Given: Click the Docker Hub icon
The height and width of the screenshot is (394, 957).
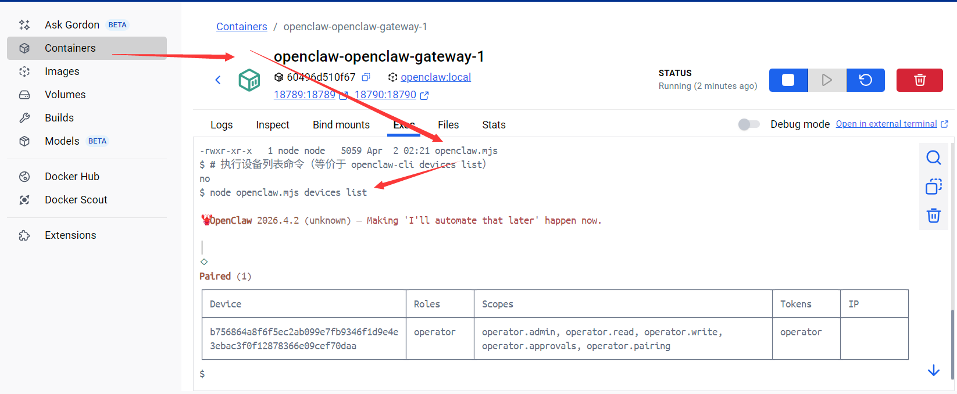Looking at the screenshot, I should pos(24,177).
